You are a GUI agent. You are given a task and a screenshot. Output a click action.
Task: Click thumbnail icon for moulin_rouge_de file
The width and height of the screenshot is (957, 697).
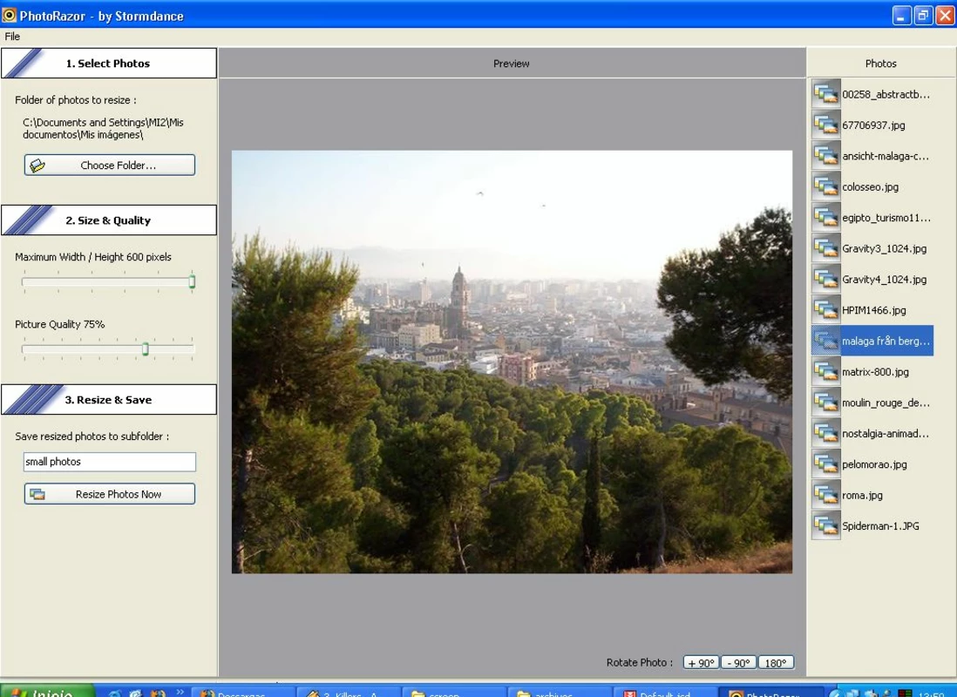[825, 403]
